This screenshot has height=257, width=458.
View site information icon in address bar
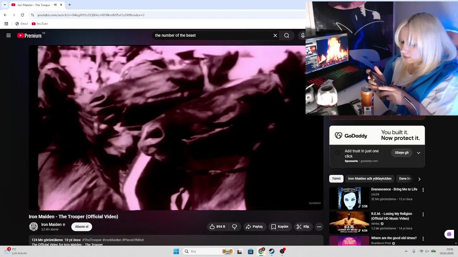coord(33,15)
